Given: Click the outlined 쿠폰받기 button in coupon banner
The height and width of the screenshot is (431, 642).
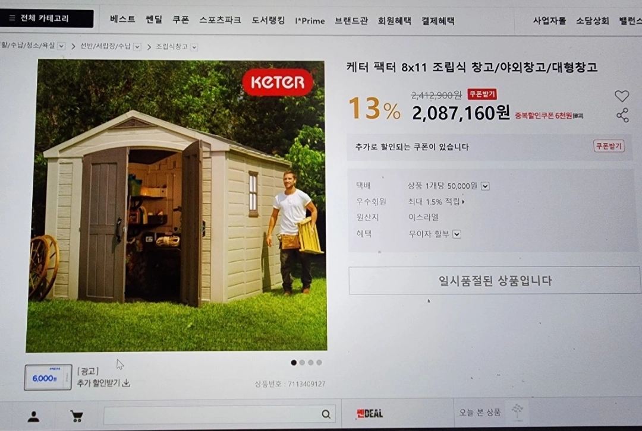Looking at the screenshot, I should pos(609,146).
